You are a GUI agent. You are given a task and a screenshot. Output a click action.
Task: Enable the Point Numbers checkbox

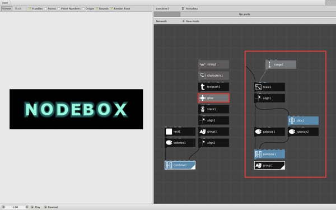pos(59,8)
